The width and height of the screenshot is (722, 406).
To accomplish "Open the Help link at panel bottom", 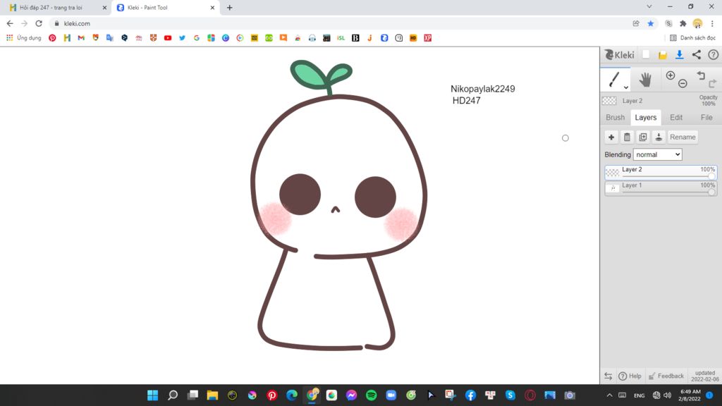I will pyautogui.click(x=630, y=376).
